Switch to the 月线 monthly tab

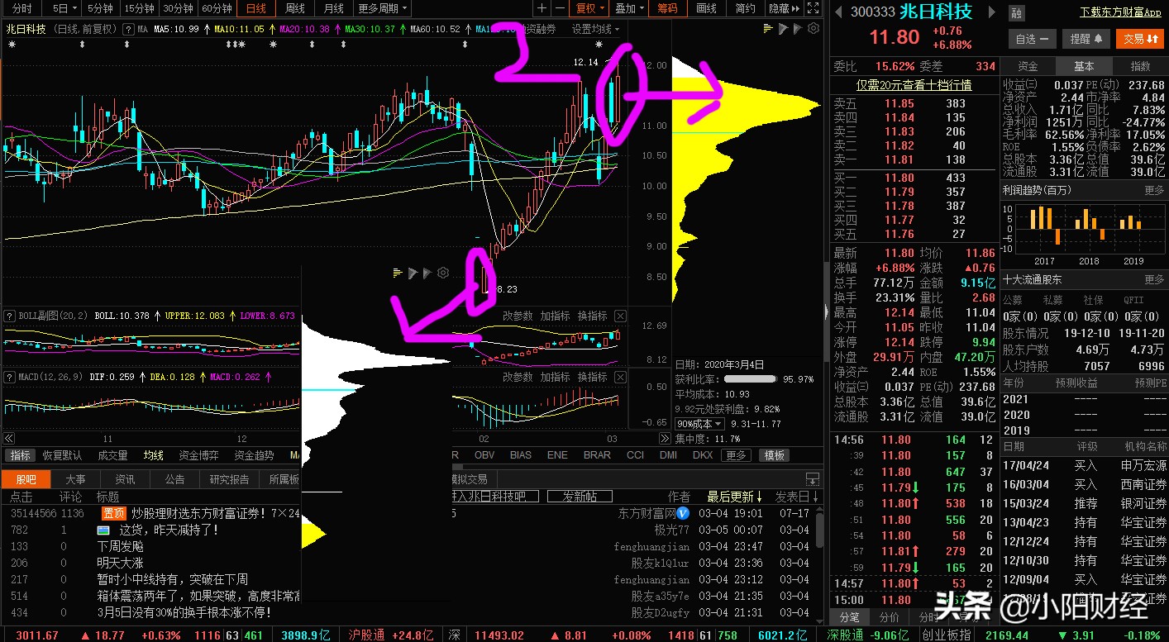[334, 8]
